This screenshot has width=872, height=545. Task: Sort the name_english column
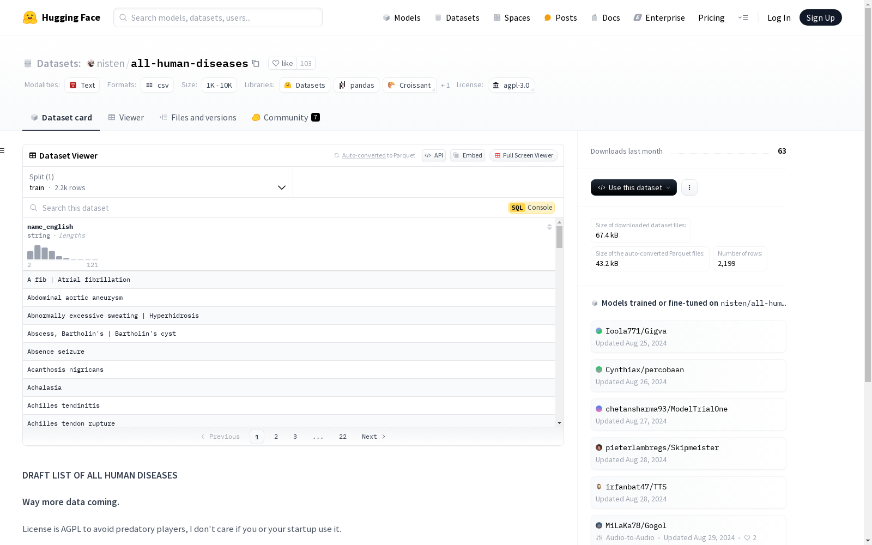click(549, 227)
